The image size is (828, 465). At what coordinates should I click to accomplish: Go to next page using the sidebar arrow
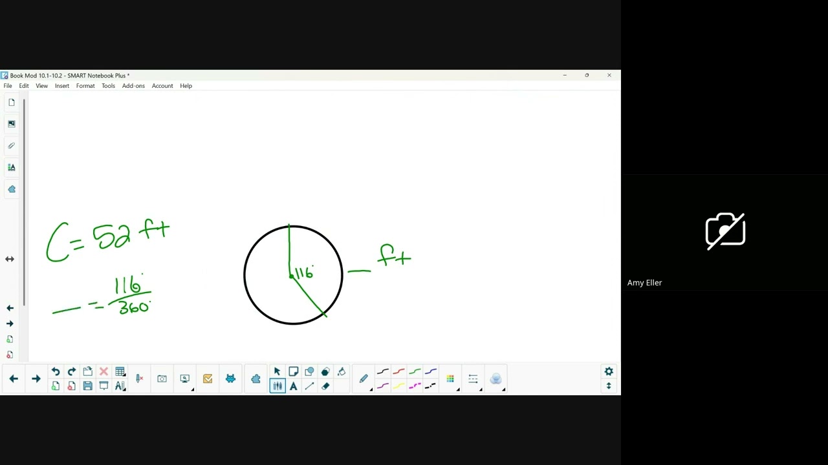[10, 324]
